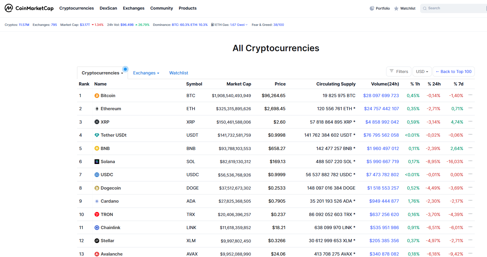Click the Ethereum coin icon
This screenshot has width=487, height=257.
pos(97,109)
